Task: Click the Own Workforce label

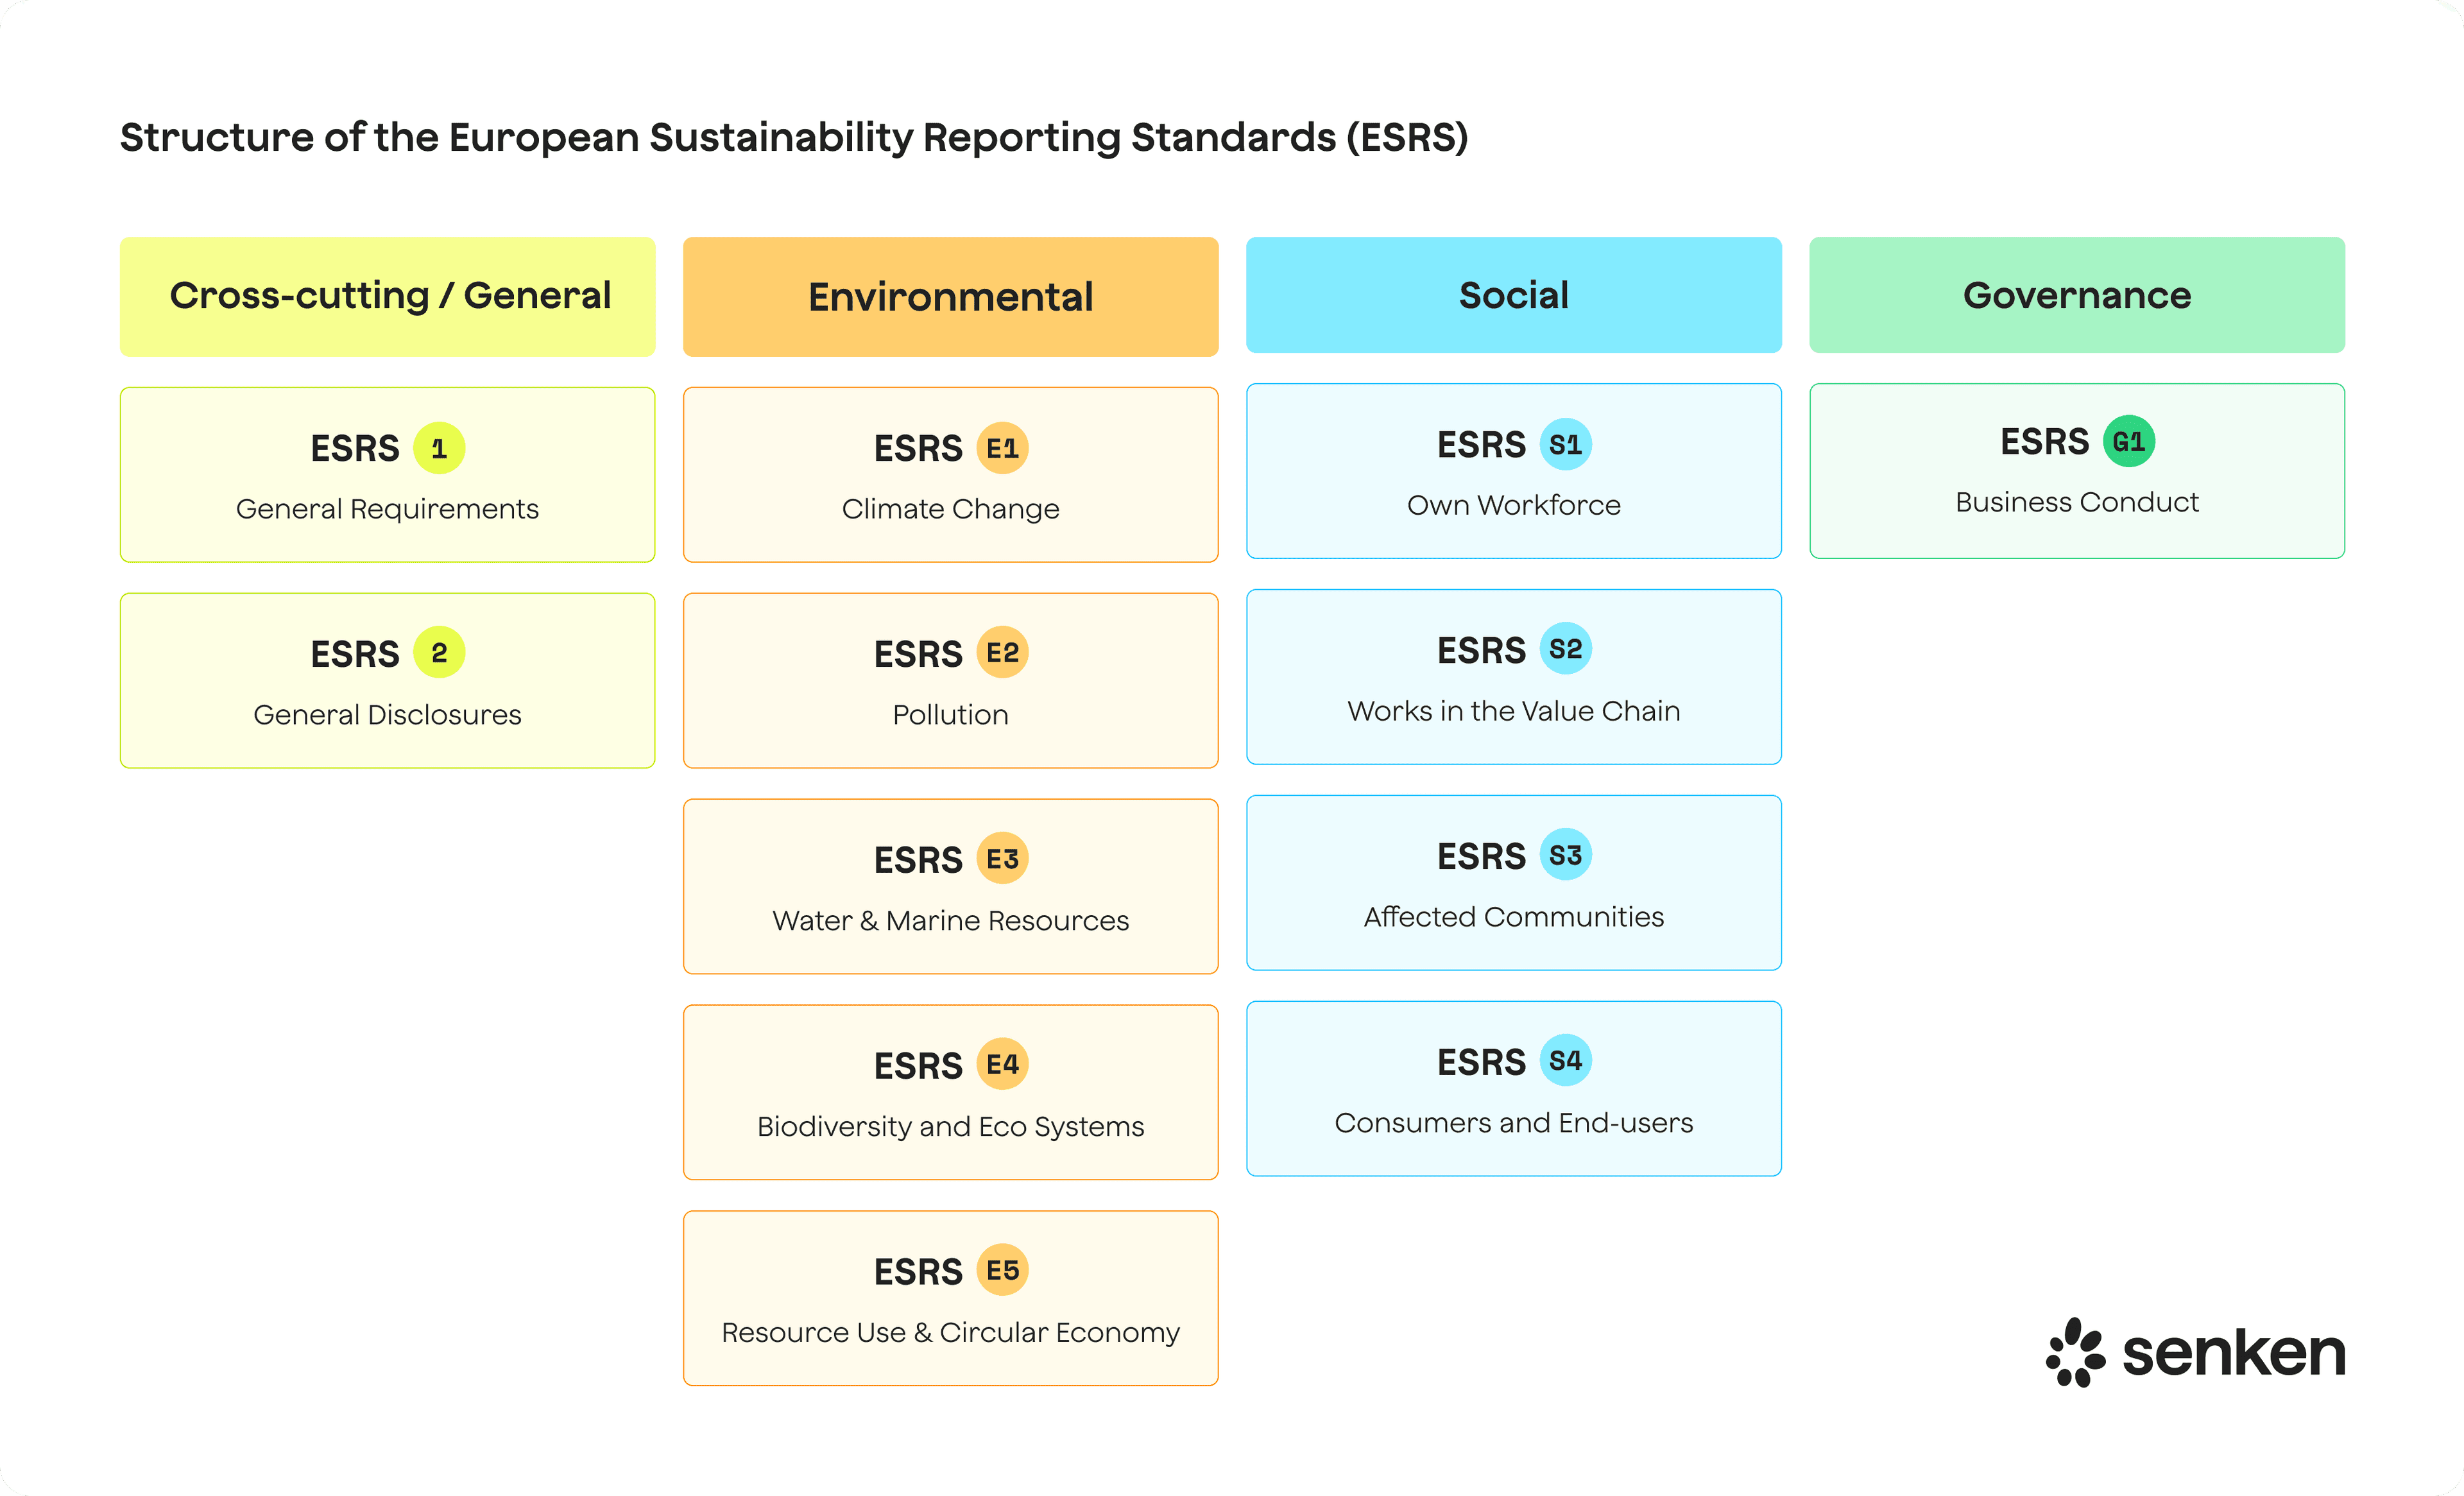Action: (x=1514, y=505)
